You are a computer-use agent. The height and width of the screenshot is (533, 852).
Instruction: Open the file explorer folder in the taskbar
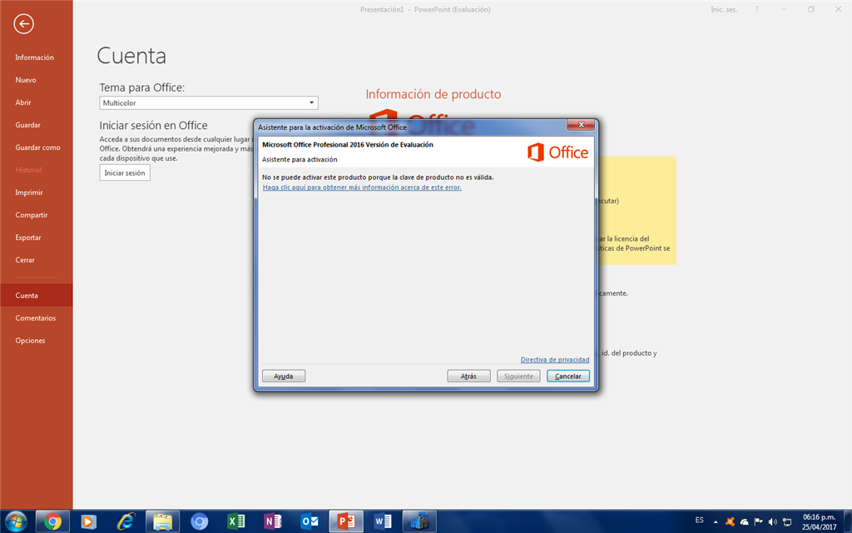point(162,521)
